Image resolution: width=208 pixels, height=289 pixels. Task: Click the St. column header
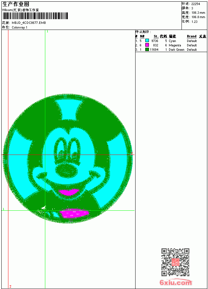click(156, 36)
